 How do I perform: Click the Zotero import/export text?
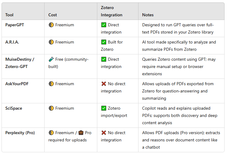coord(114,112)
